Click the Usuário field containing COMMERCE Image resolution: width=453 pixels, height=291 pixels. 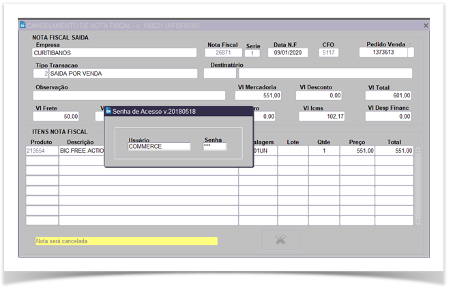[x=159, y=147]
